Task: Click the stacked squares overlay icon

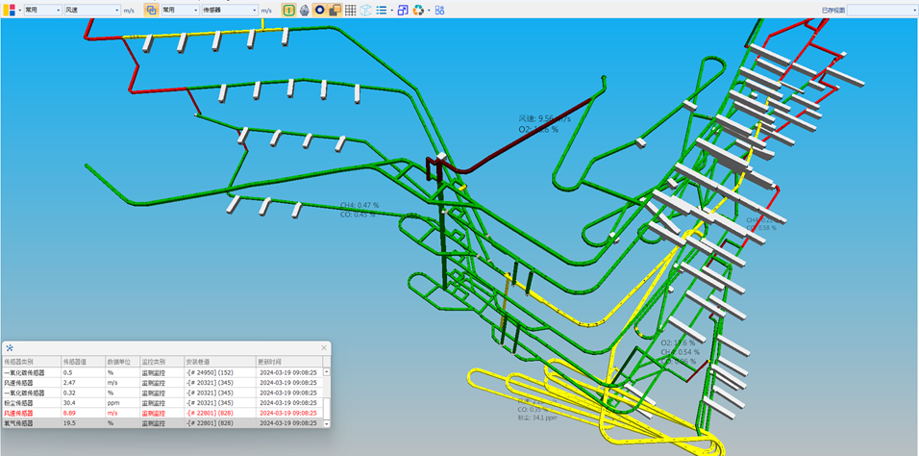Action: 335,10
